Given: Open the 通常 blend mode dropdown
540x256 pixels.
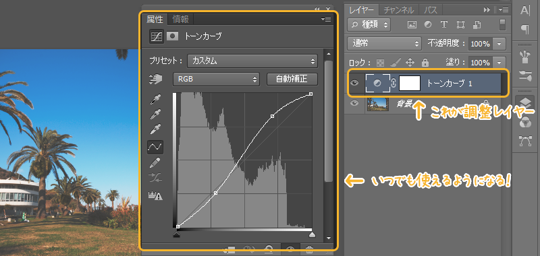Looking at the screenshot, I should [x=384, y=44].
